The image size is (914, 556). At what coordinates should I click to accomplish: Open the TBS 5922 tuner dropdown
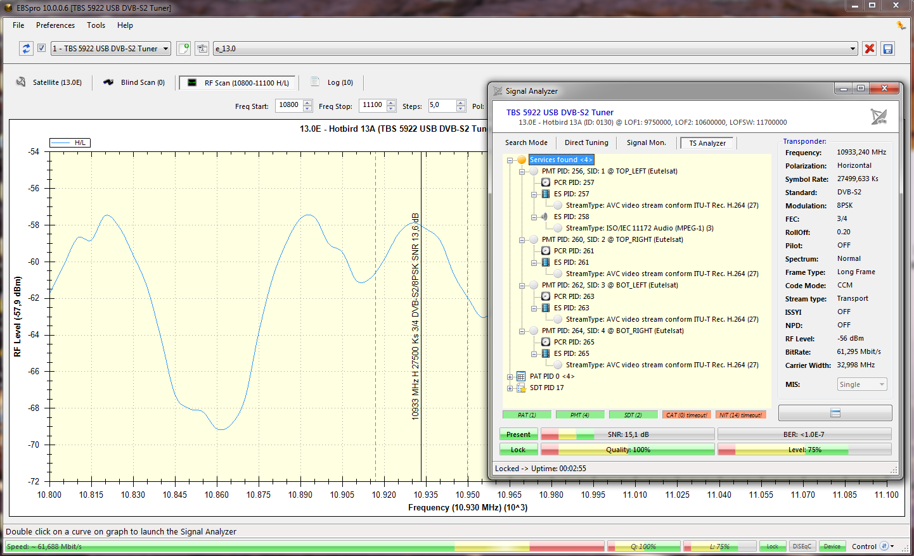point(111,48)
